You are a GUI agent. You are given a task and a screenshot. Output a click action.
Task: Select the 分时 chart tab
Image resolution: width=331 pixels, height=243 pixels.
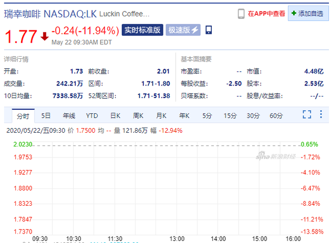click(x=23, y=116)
